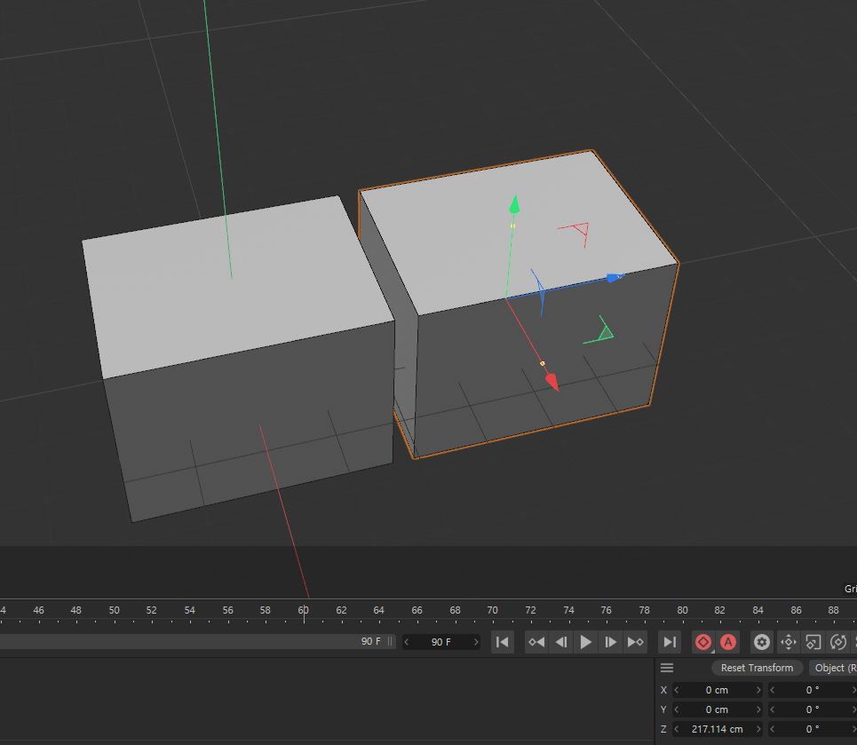Go to the end of the animation

pos(670,642)
